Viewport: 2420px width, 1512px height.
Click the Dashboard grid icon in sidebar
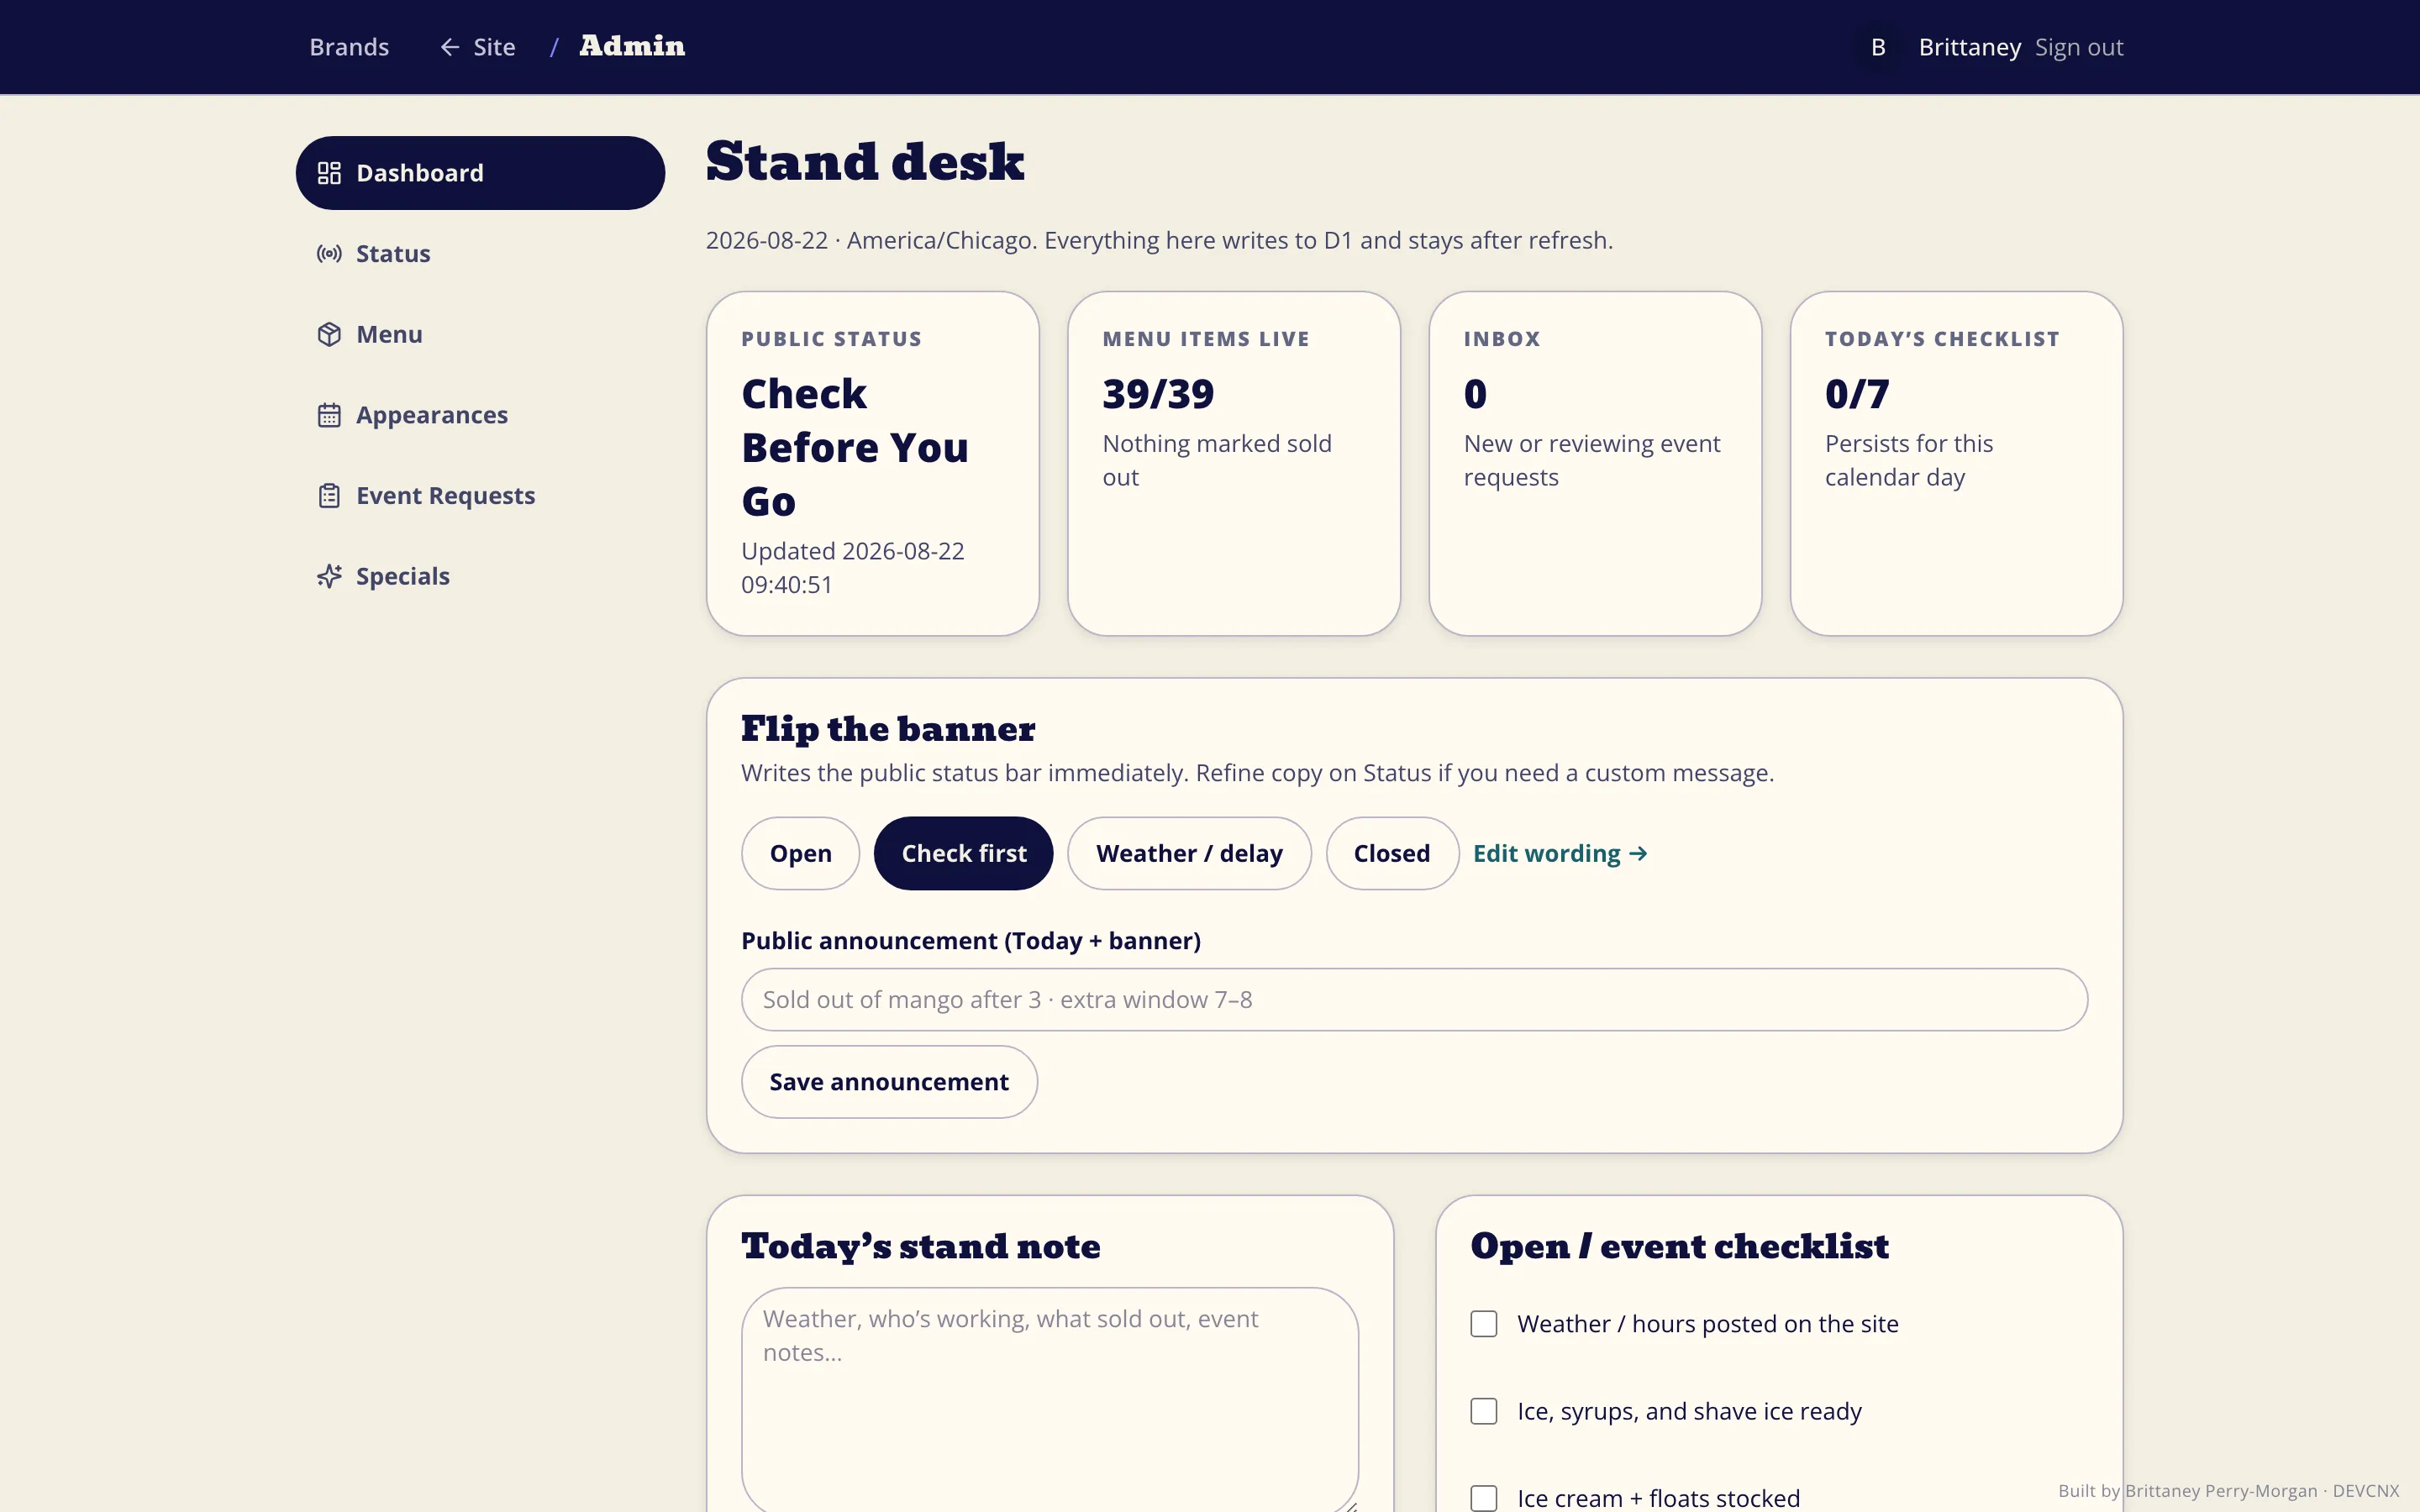click(x=329, y=173)
